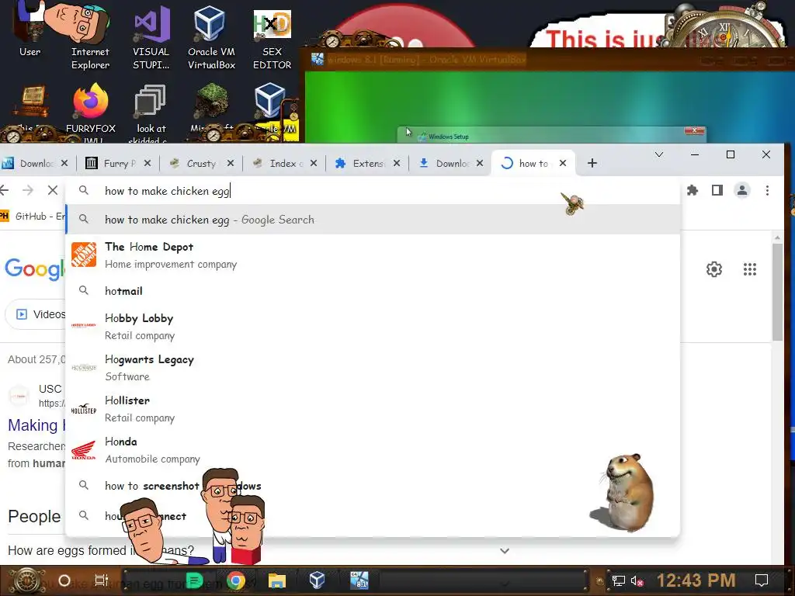Close the Extensions tab
This screenshot has height=596, width=795.
397,163
